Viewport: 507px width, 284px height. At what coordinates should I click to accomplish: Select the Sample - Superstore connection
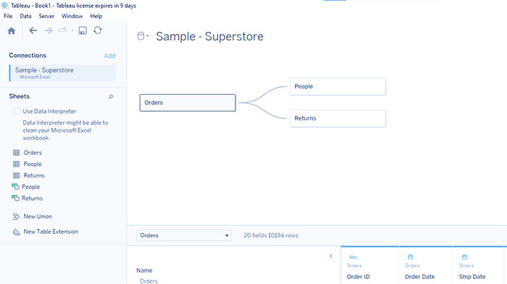(63, 72)
